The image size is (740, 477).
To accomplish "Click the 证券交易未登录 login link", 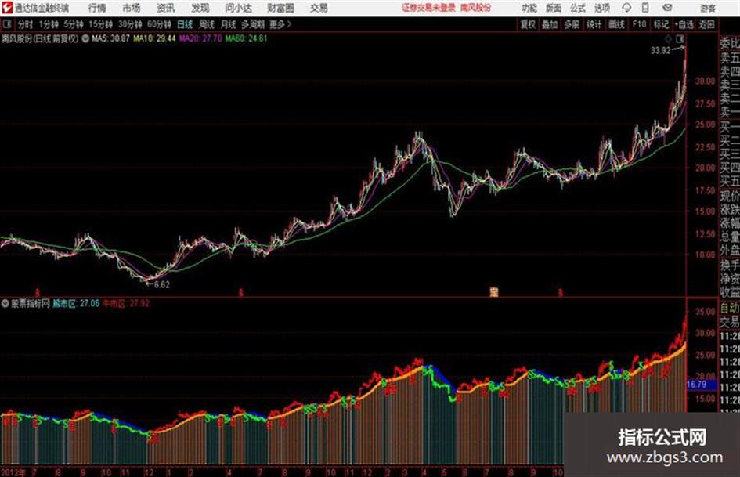I will tap(428, 8).
